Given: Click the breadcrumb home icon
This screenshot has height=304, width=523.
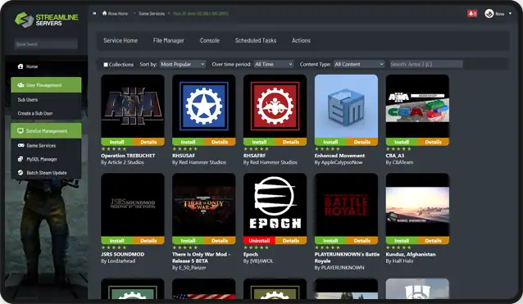Looking at the screenshot, I should pos(104,13).
